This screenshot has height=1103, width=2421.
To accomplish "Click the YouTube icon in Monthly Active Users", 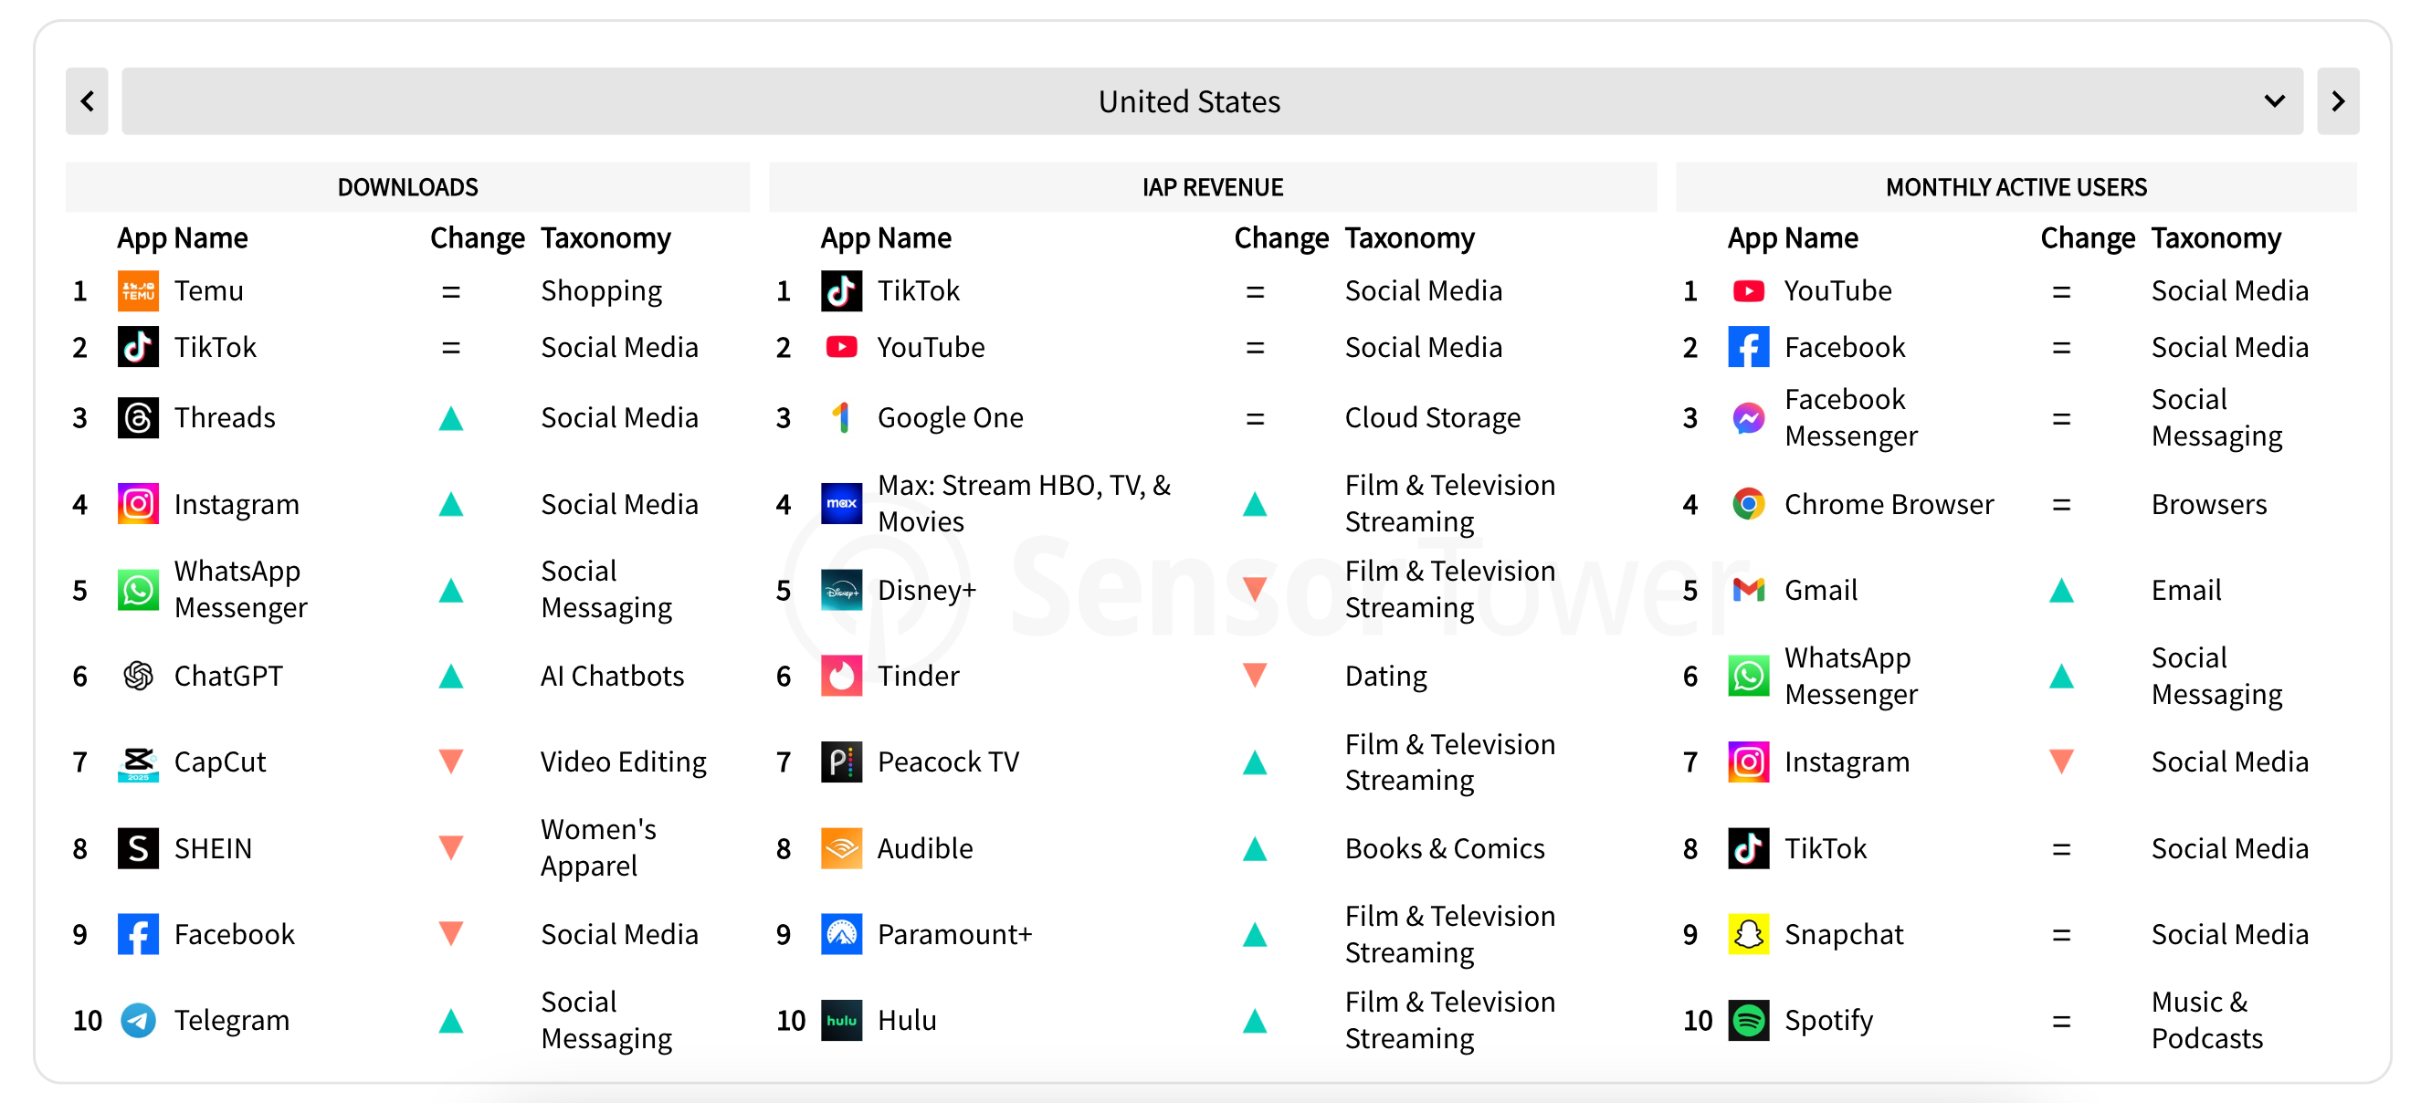I will [x=1748, y=291].
